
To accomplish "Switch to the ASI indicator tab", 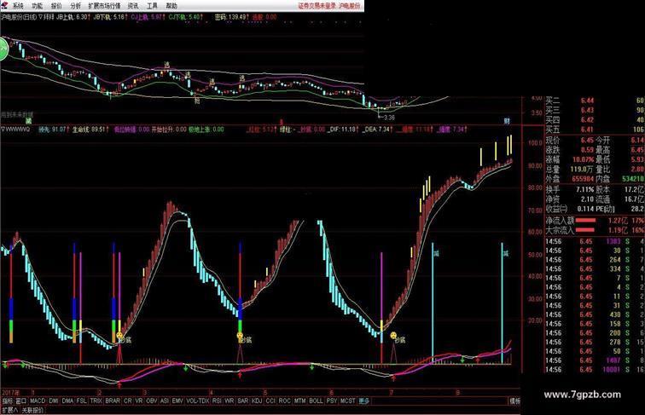I will (x=165, y=401).
